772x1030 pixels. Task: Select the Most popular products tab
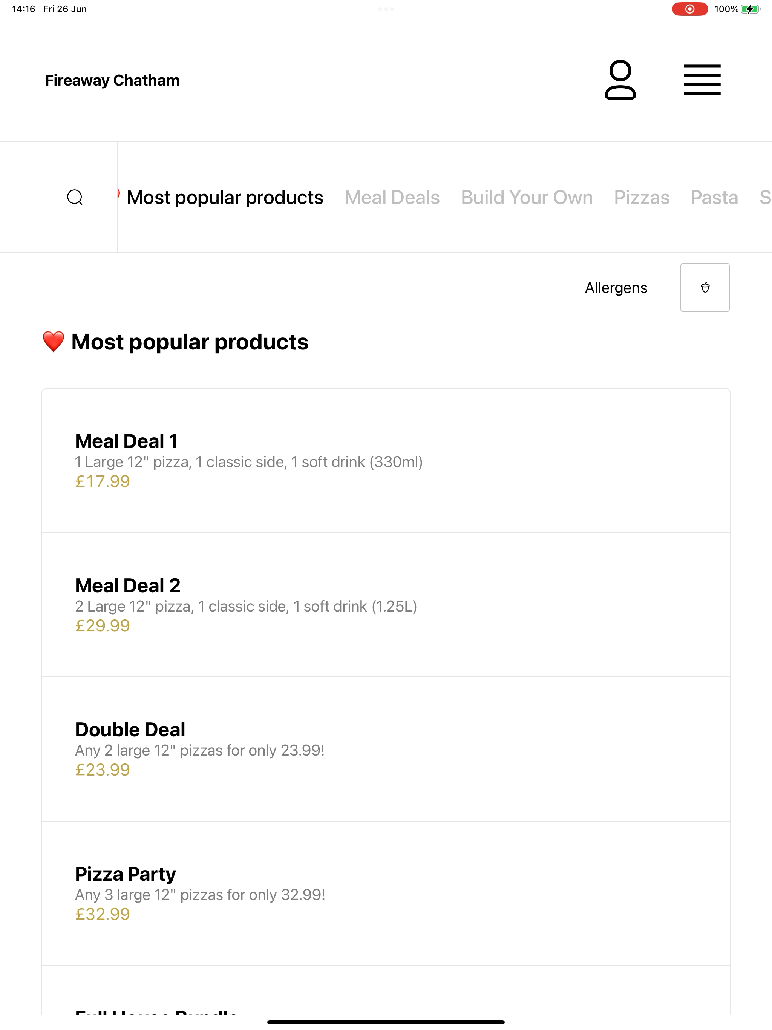coord(225,198)
